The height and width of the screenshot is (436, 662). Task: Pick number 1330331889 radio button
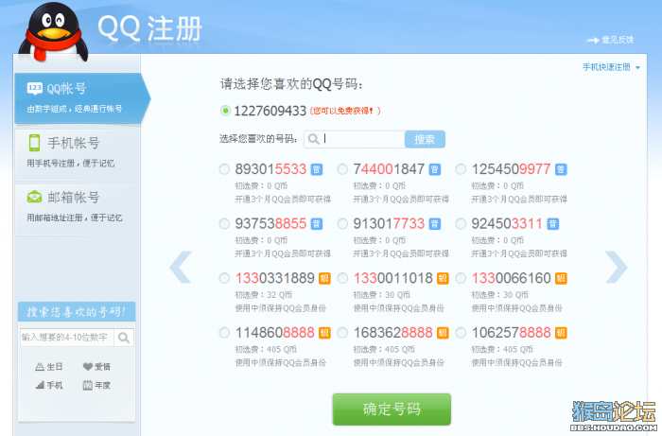coord(224,278)
